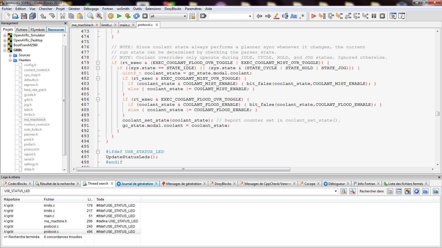
Task: Collapse the GRBL project tree node
Action: tap(5, 50)
